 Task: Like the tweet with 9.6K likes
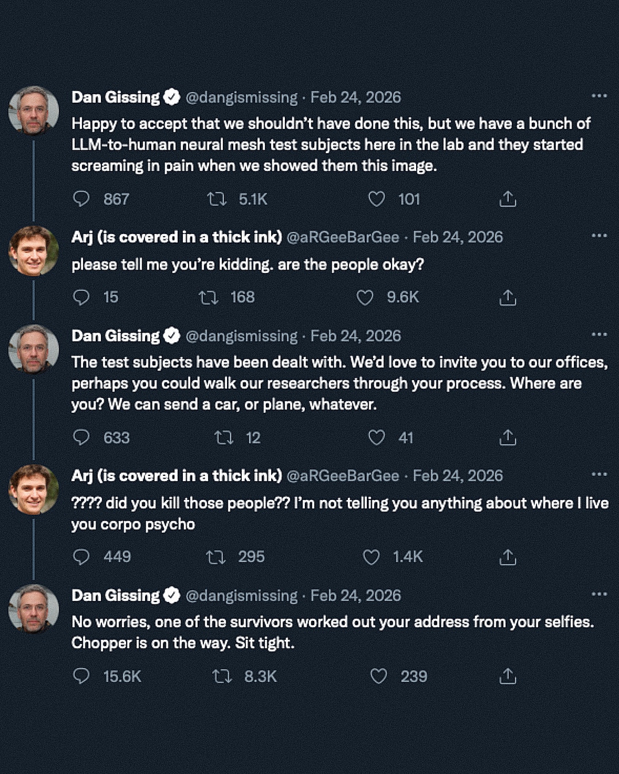tap(365, 298)
